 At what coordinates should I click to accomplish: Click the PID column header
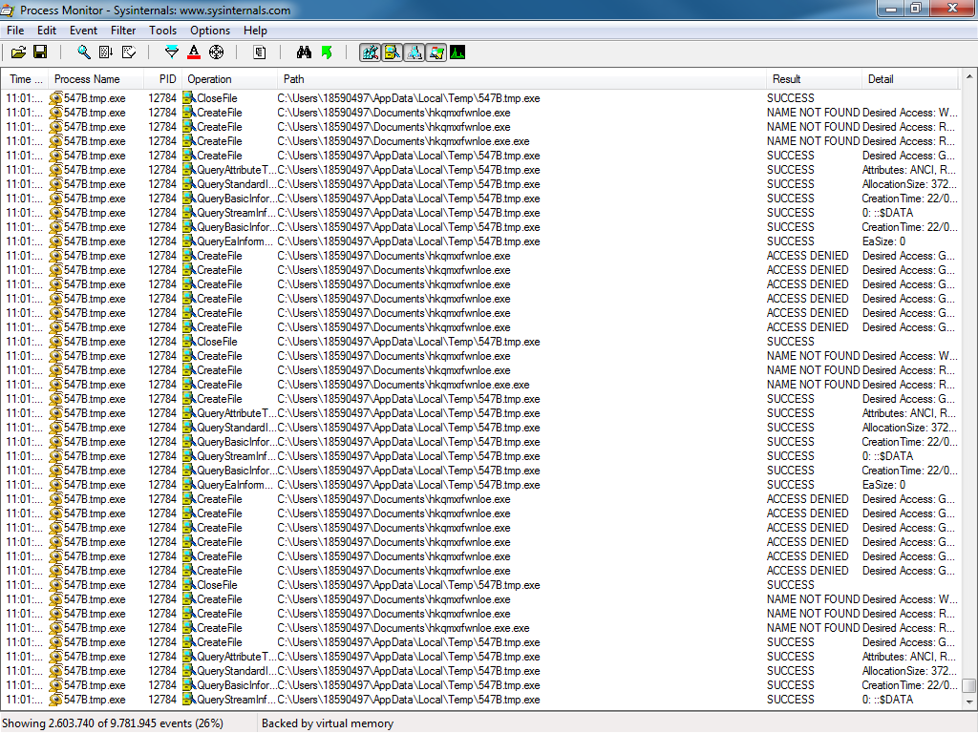point(162,79)
